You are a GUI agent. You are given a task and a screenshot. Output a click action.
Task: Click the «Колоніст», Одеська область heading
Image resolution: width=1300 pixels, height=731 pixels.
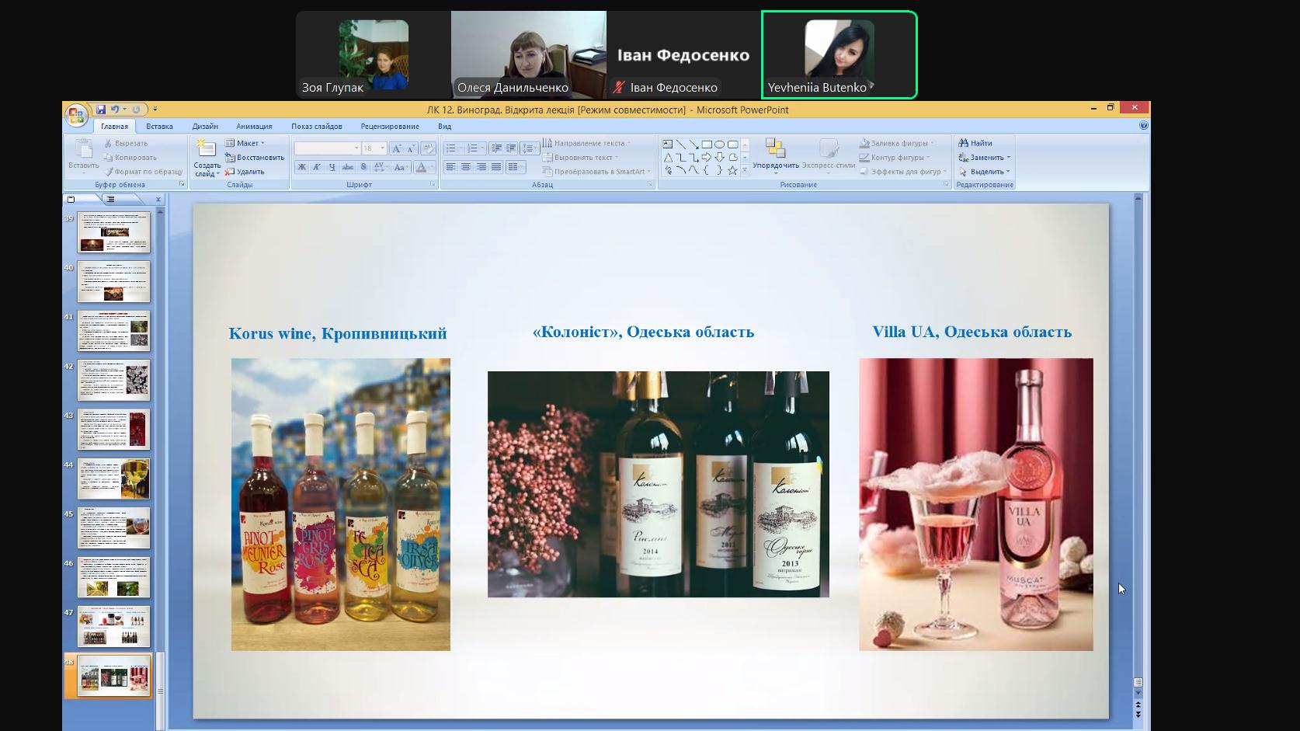pos(643,332)
